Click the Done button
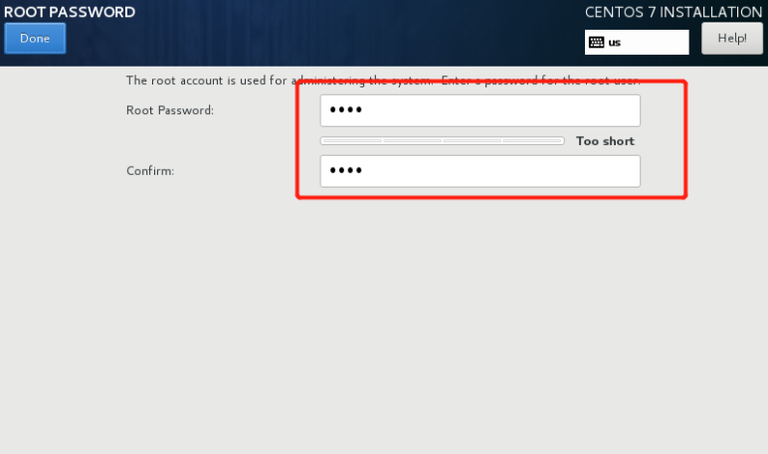Viewport: 768px width, 454px height. point(35,38)
